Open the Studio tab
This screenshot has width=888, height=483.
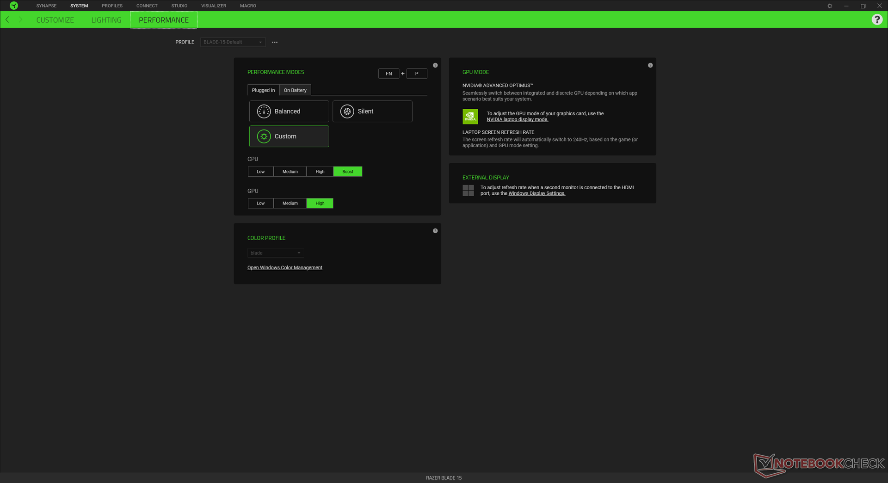tap(179, 6)
